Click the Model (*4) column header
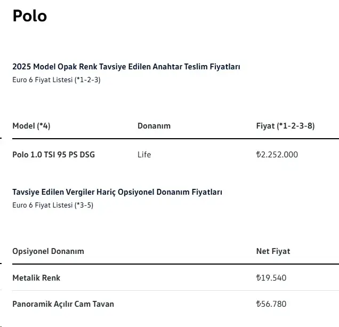Screen dimensions: 339x327 click(31, 126)
